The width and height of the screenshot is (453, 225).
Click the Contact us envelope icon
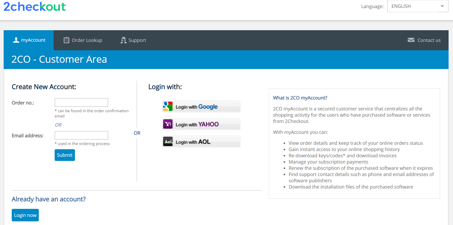[x=411, y=40]
